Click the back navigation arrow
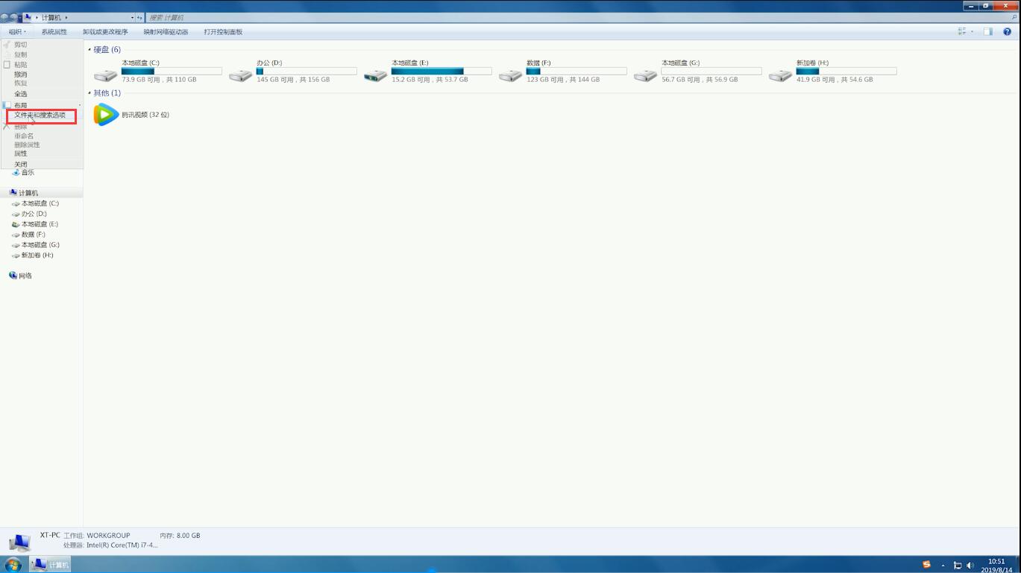1021x573 pixels. tap(4, 17)
